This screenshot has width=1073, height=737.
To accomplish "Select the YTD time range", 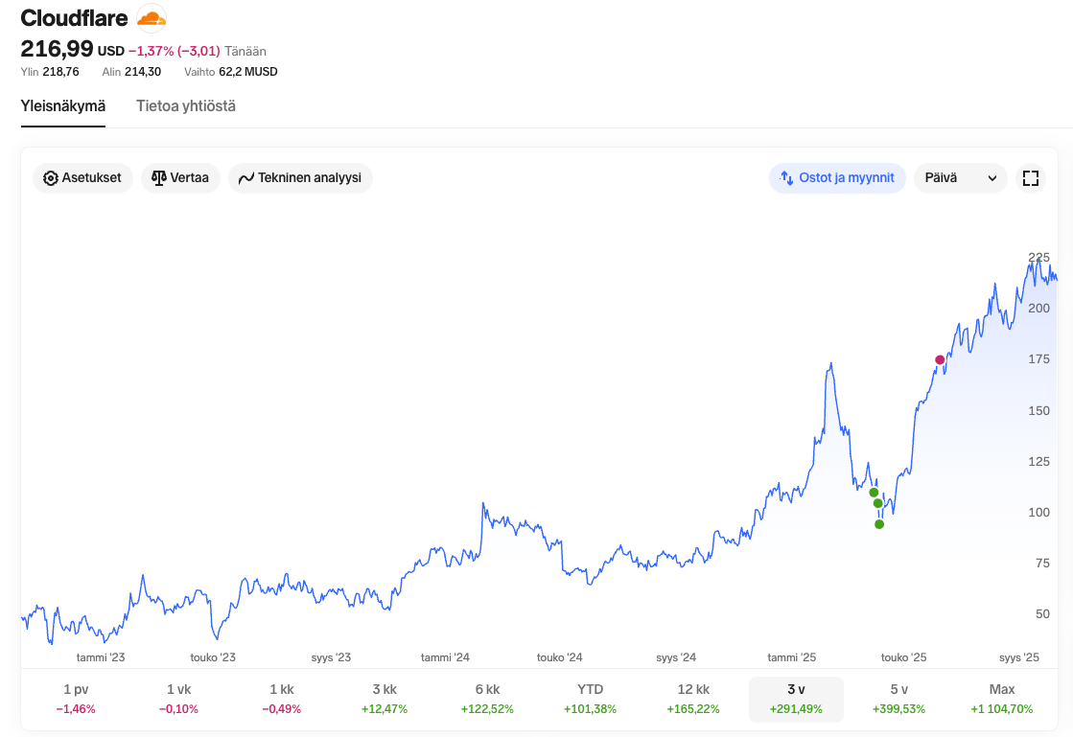I will (590, 699).
